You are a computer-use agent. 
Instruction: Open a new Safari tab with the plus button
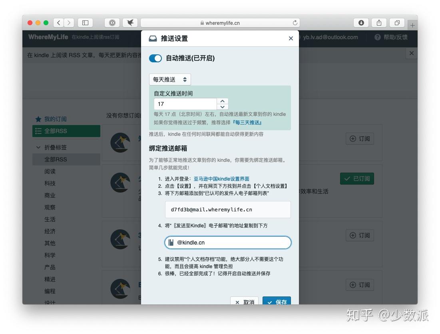(x=412, y=24)
